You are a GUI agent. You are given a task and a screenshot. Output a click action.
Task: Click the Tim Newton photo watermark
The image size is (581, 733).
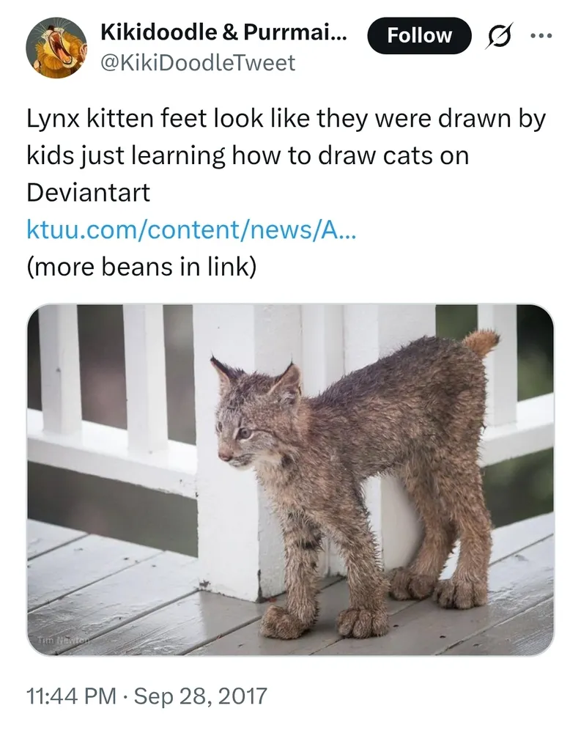(63, 639)
